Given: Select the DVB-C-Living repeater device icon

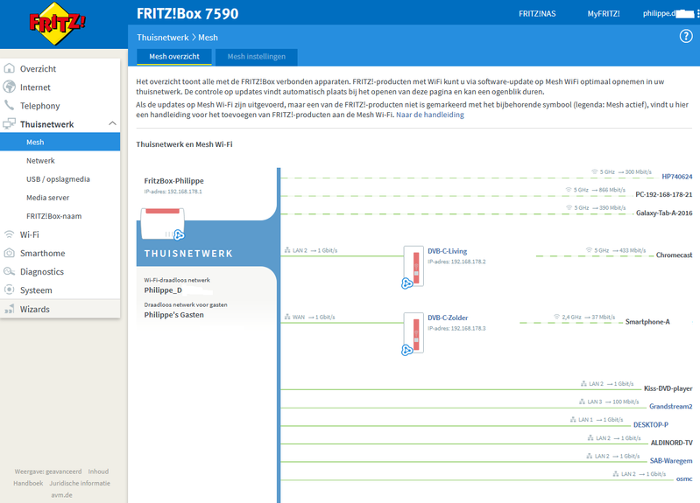Looking at the screenshot, I should tap(413, 265).
